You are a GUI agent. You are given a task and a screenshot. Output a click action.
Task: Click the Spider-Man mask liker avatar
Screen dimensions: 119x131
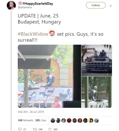coord(69,121)
